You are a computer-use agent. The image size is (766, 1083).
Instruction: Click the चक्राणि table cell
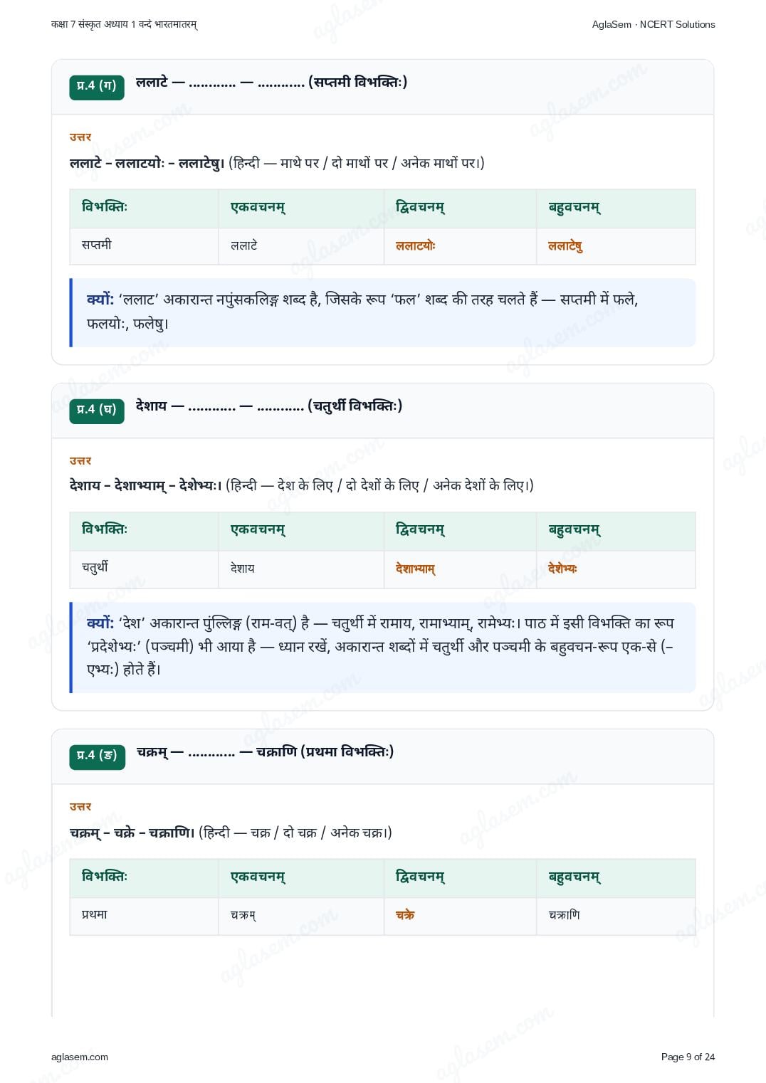[x=616, y=916]
